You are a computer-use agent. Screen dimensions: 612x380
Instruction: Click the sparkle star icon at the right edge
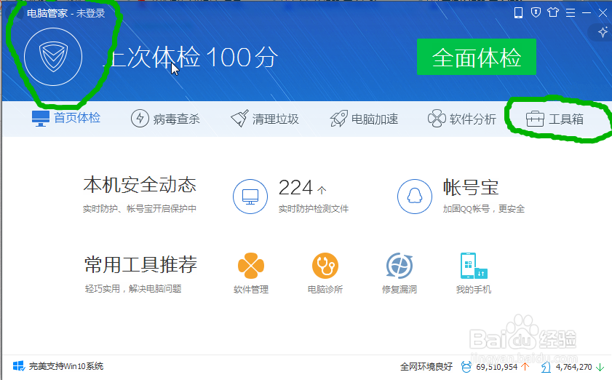(x=603, y=32)
